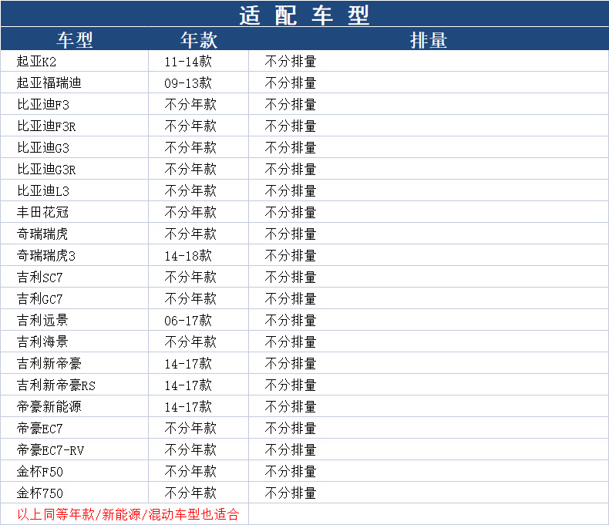Click 不分排量 in the 比亚迪L3 row

[x=291, y=190]
